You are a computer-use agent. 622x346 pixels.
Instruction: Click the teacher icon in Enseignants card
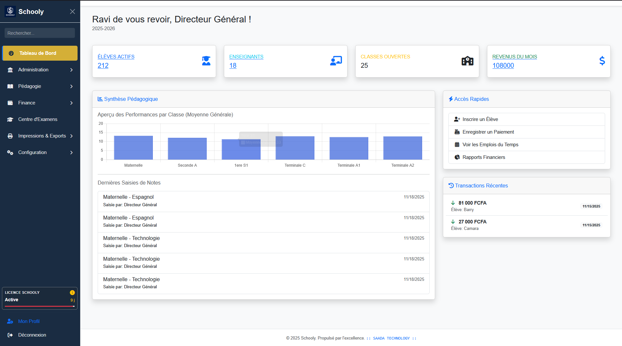click(x=336, y=61)
